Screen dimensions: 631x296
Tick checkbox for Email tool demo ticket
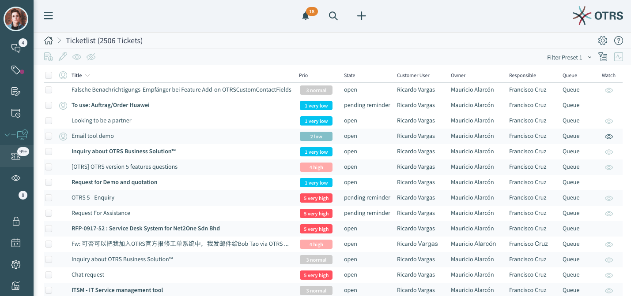49,136
